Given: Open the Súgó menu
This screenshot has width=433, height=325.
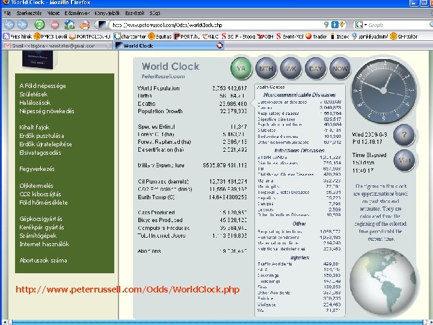Looking at the screenshot, I should (155, 13).
